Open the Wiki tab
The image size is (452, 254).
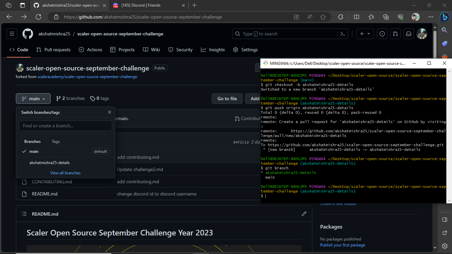[152, 50]
